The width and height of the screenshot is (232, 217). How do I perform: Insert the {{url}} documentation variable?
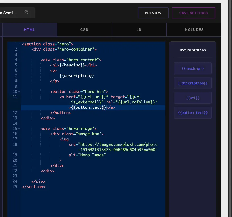coord(193,98)
